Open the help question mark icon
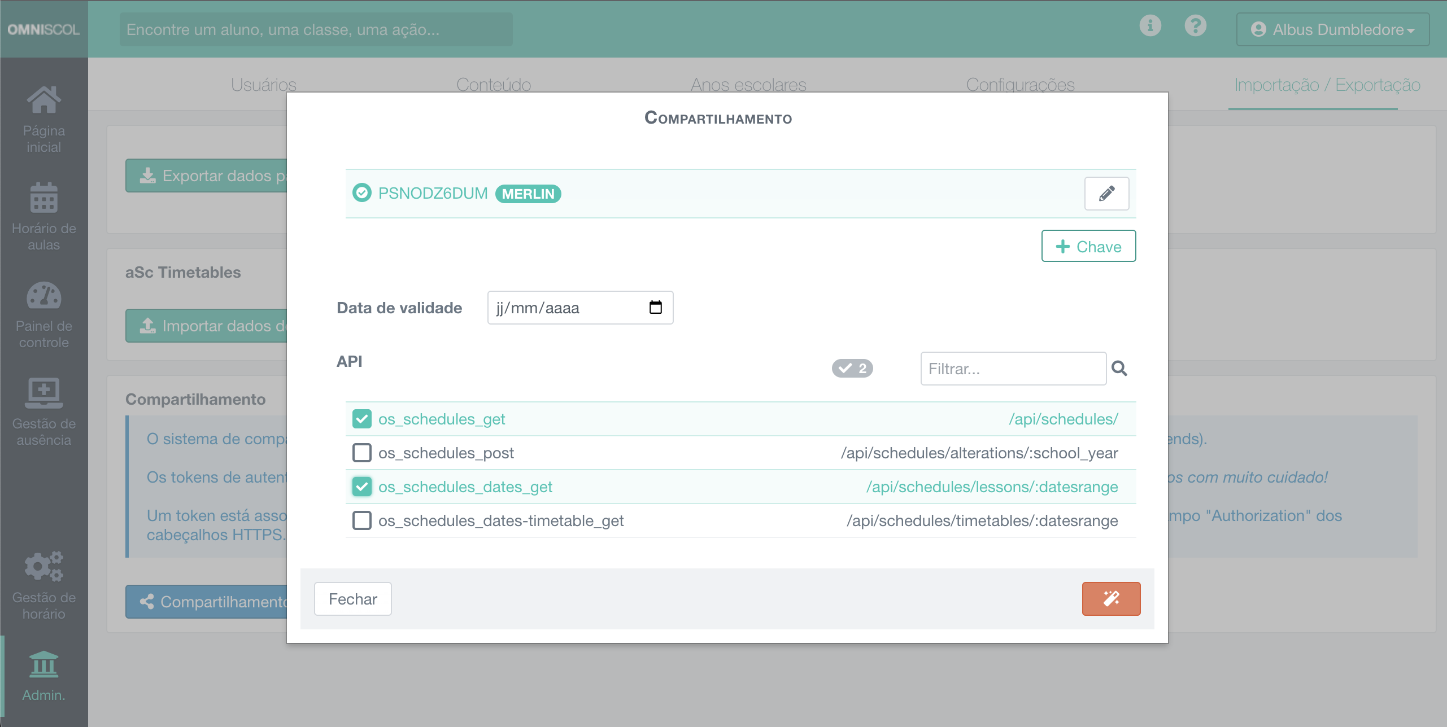The height and width of the screenshot is (727, 1447). coord(1196,25)
